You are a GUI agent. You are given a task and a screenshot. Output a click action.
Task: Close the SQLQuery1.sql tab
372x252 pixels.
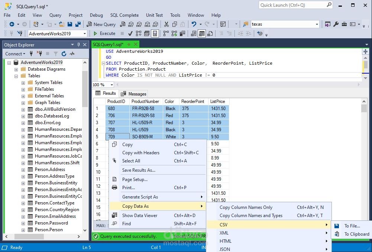(136, 44)
